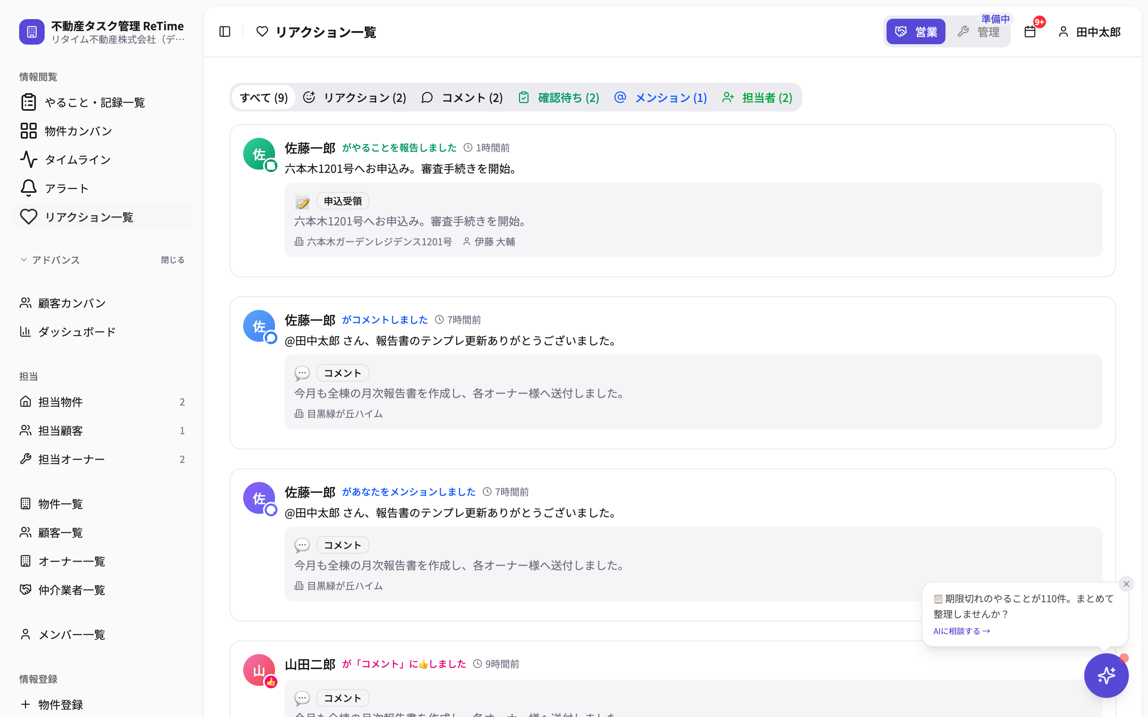The width and height of the screenshot is (1148, 717).
Task: Toggle the sidebar panel icon
Action: [x=225, y=32]
